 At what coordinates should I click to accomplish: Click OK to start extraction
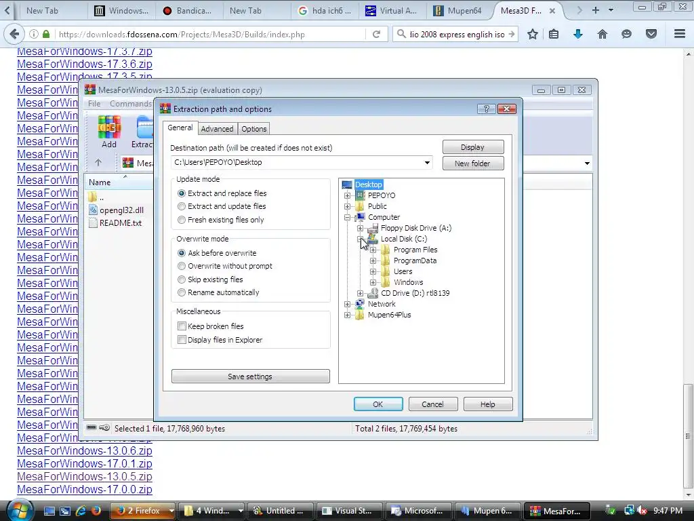[378, 404]
